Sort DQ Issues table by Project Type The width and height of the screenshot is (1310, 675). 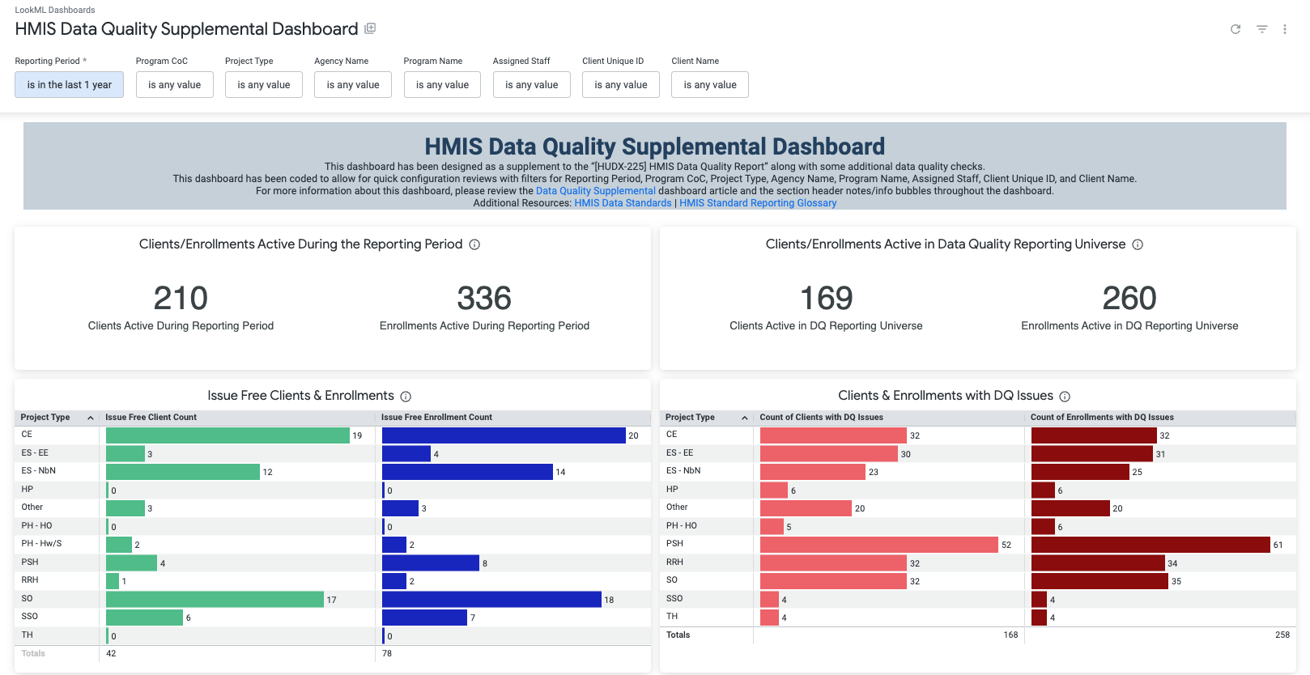click(x=690, y=418)
